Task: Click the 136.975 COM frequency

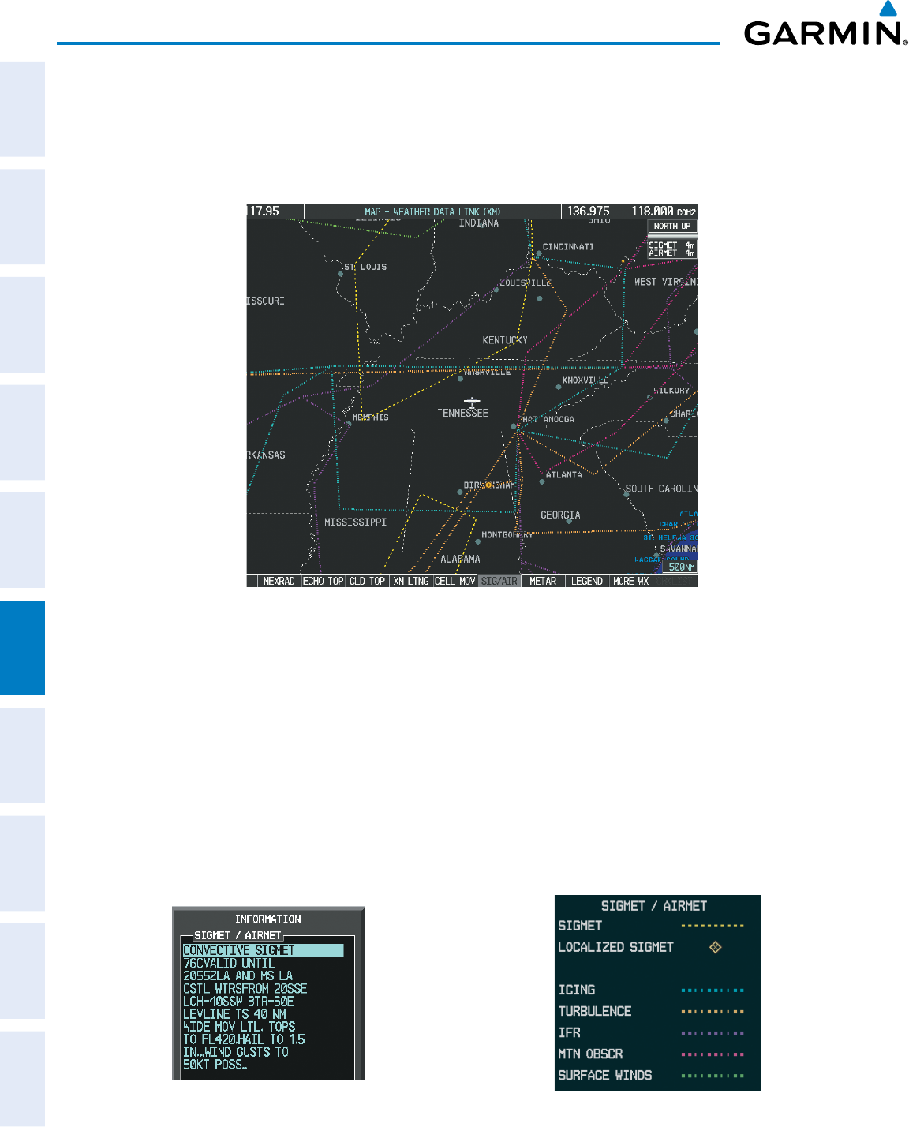Action: (x=589, y=212)
